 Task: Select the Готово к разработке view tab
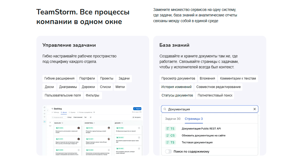pos(85,112)
